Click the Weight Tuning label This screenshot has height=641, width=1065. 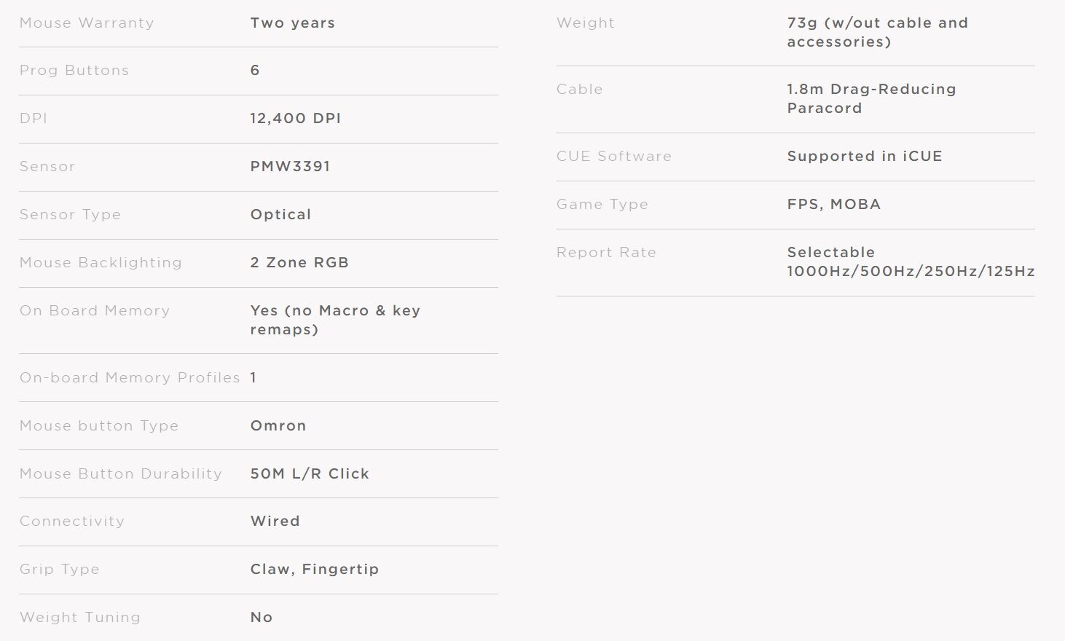[x=80, y=618]
